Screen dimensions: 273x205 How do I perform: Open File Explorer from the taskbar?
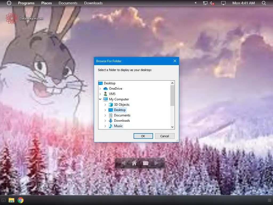pos(11,200)
